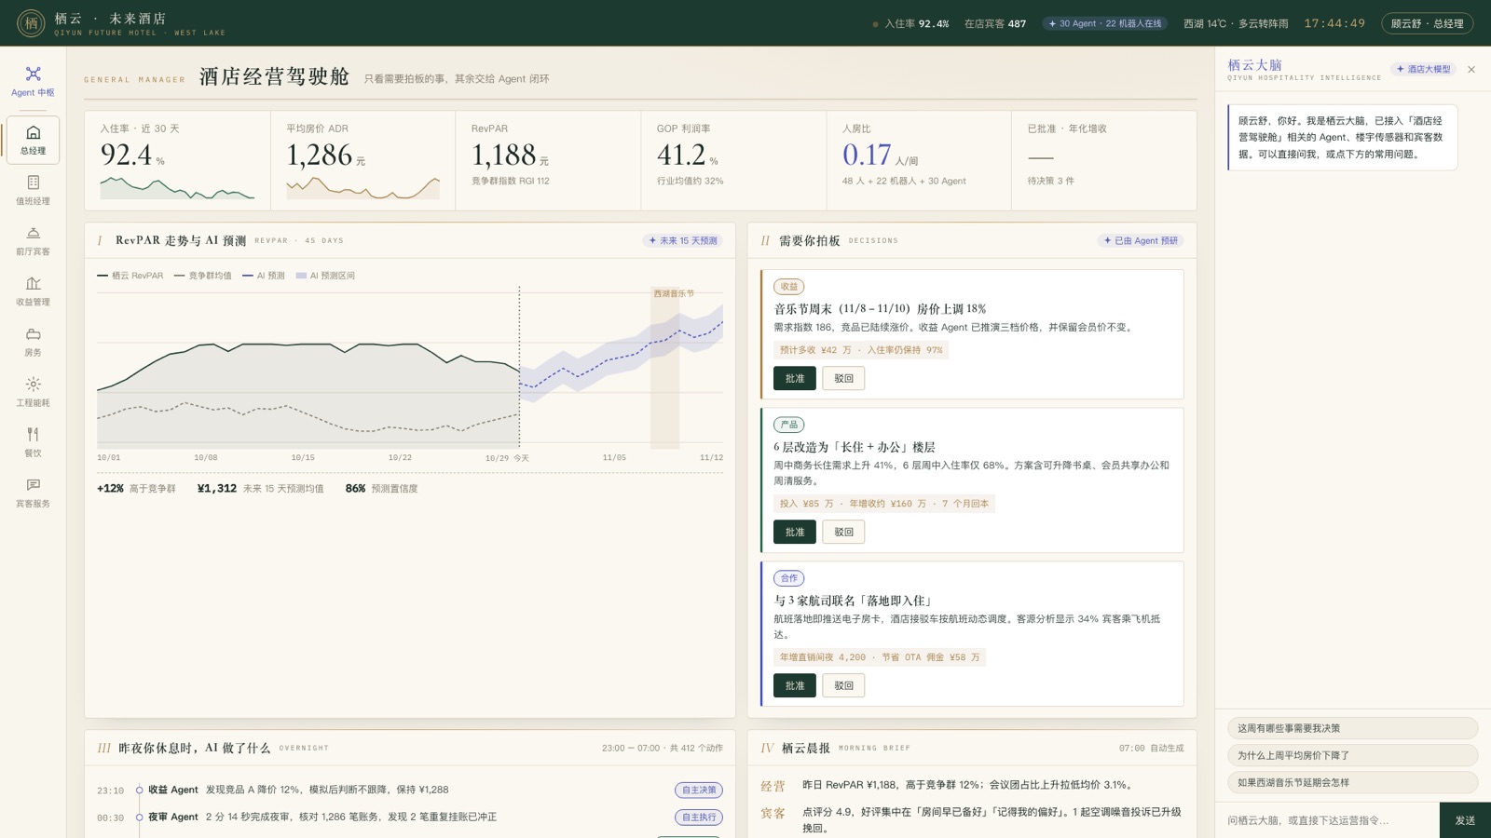Reject the 航司联名 partnership proposal
Screen dimensions: 1491x838
(843, 685)
